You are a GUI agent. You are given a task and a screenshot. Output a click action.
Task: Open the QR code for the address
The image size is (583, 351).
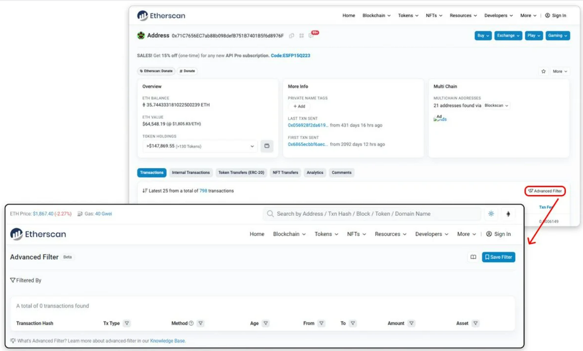pos(301,36)
